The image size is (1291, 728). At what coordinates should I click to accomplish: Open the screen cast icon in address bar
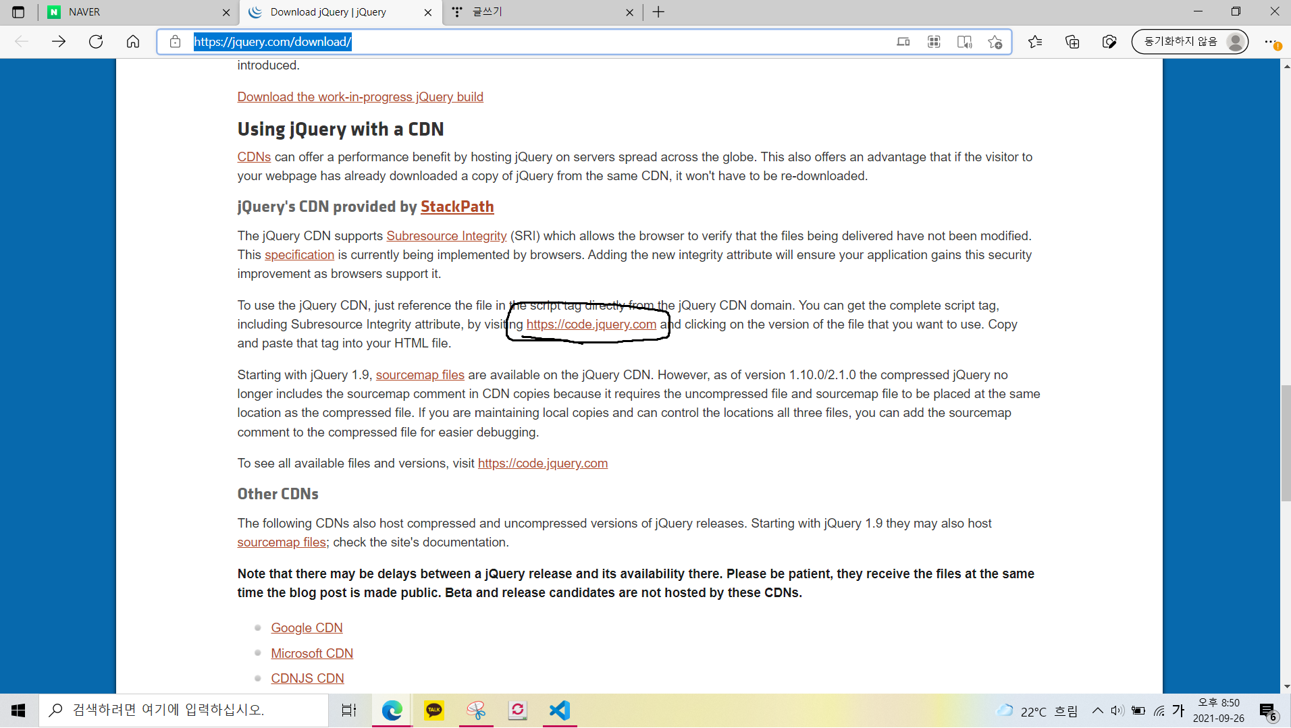[x=903, y=42]
